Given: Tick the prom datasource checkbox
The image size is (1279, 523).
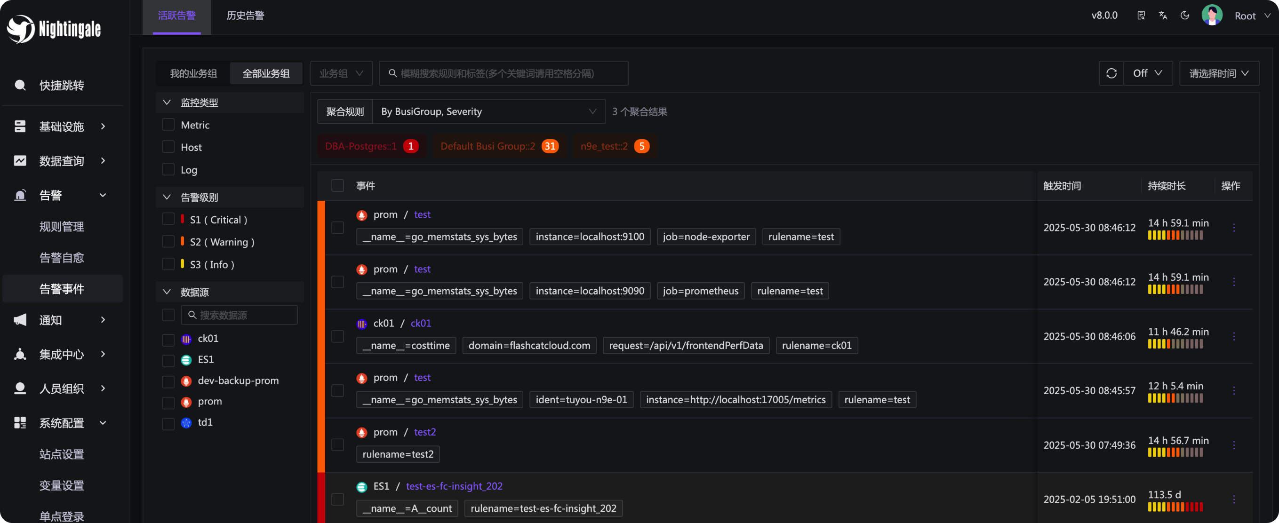Looking at the screenshot, I should [x=168, y=402].
